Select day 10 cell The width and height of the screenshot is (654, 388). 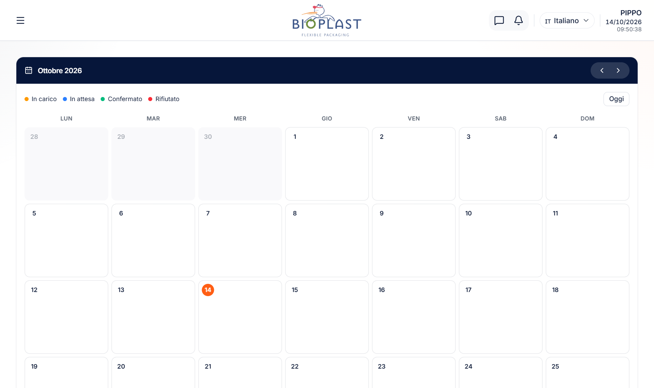click(501, 240)
